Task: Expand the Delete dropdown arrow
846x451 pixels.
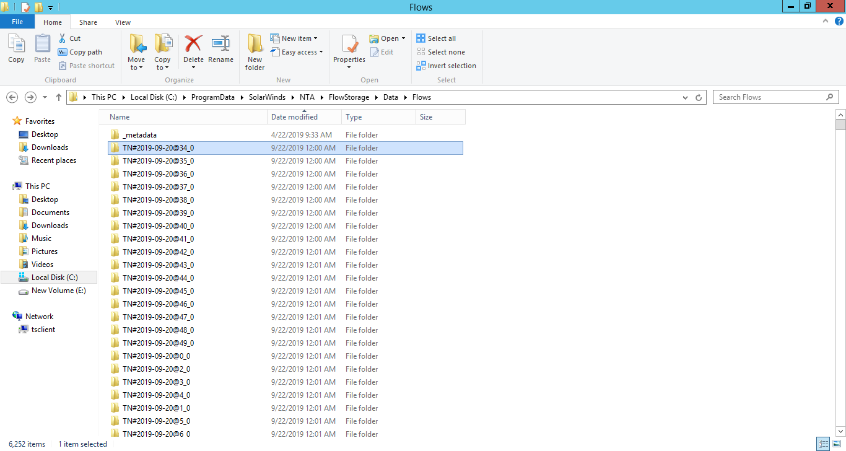Action: pyautogui.click(x=193, y=68)
